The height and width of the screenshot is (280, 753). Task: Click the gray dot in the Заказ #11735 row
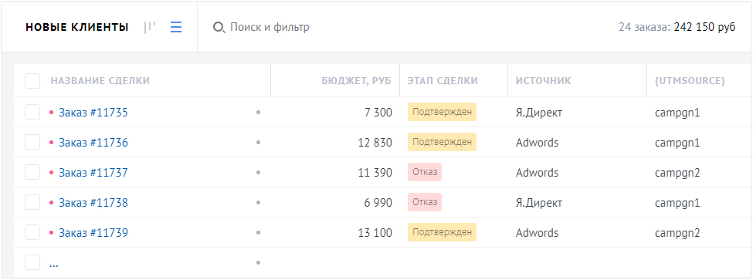[259, 113]
